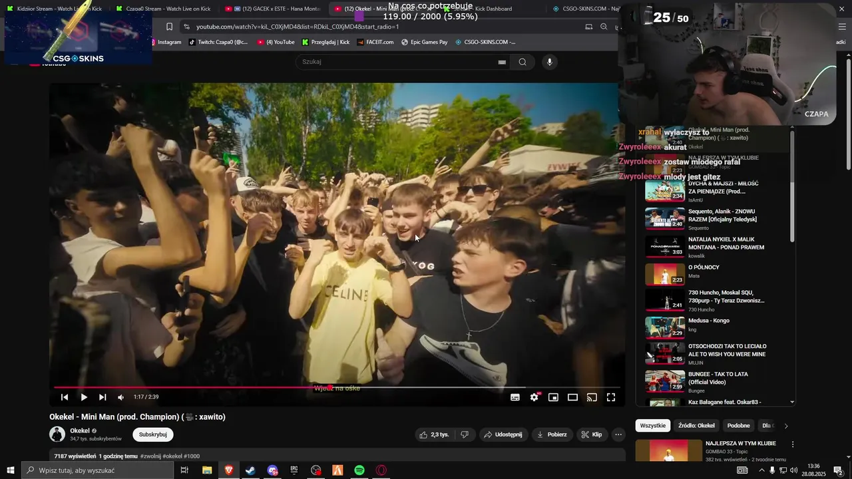Open site settings icon in address bar
The height and width of the screenshot is (479, 852).
186,27
